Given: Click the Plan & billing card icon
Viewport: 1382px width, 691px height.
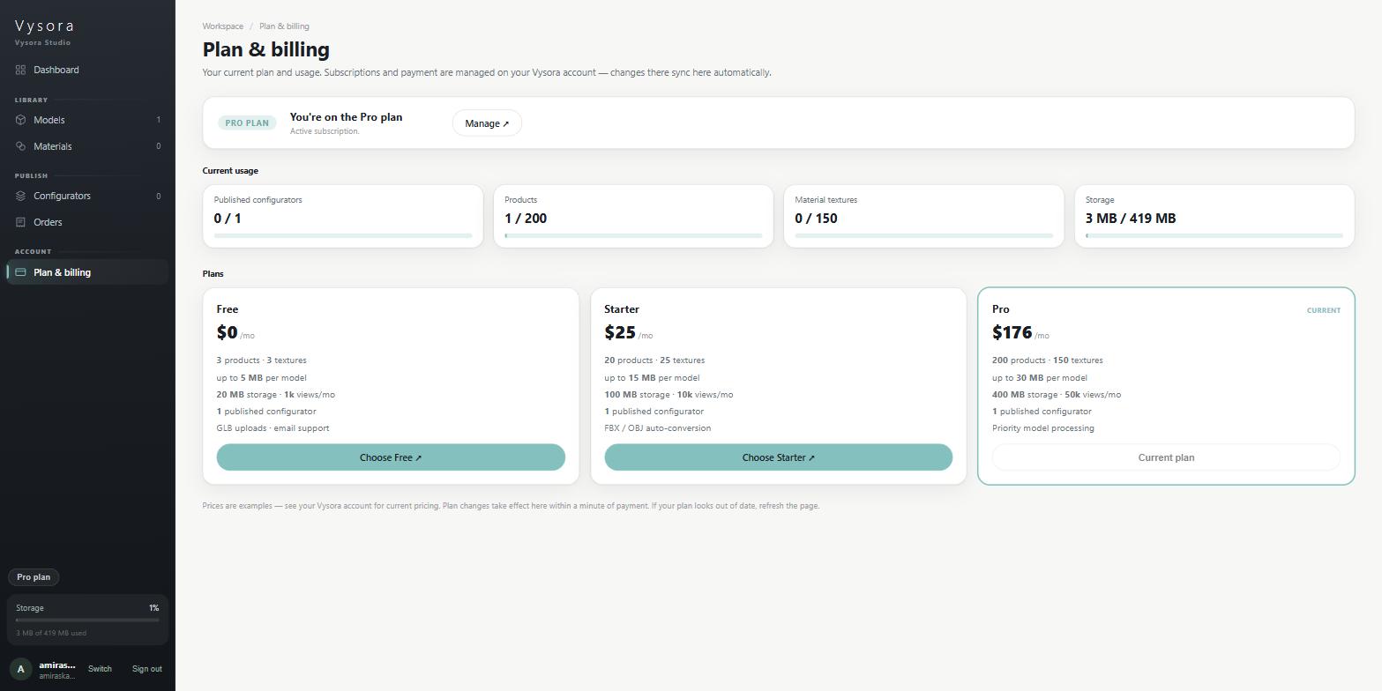Looking at the screenshot, I should tap(20, 272).
